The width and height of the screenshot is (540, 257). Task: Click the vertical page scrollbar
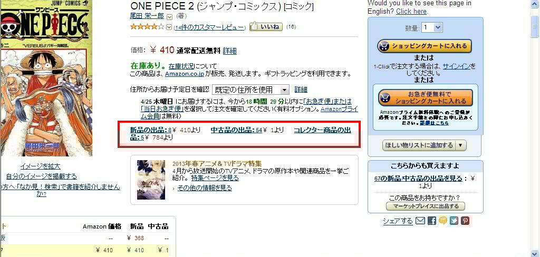[535, 128]
